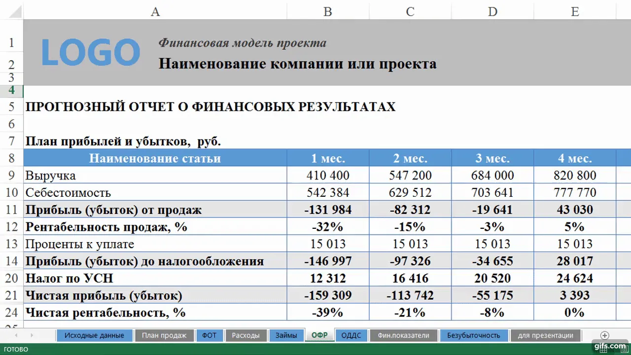Click the blue LOGO image
Screen dimensions: 631x355
pyautogui.click(x=91, y=52)
